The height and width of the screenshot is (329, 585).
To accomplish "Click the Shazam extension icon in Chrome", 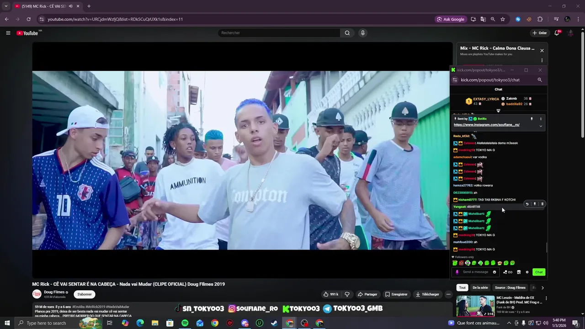I will pyautogui.click(x=518, y=19).
